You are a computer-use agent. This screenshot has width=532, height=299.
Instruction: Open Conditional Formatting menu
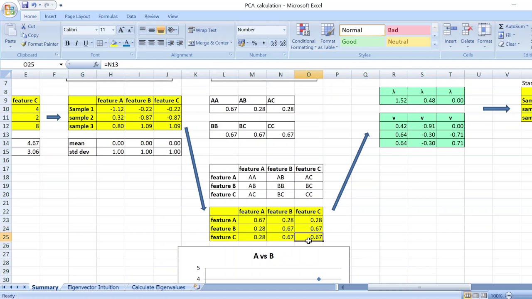(303, 37)
